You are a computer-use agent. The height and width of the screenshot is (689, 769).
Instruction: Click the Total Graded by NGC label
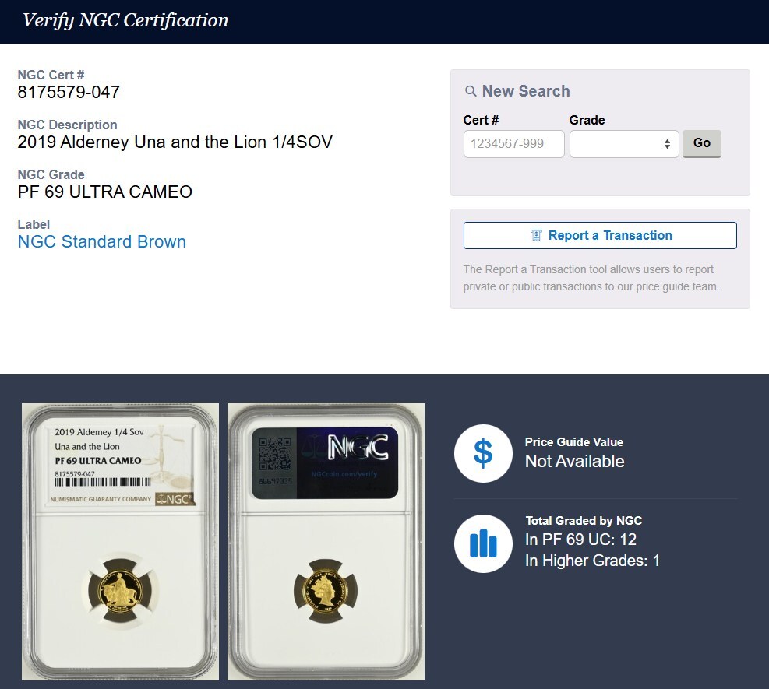[x=584, y=520]
